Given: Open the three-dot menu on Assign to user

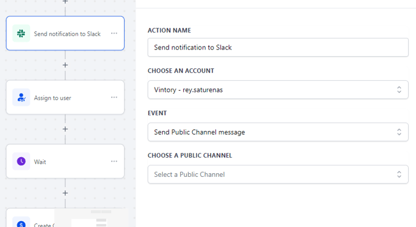Looking at the screenshot, I should [x=114, y=97].
